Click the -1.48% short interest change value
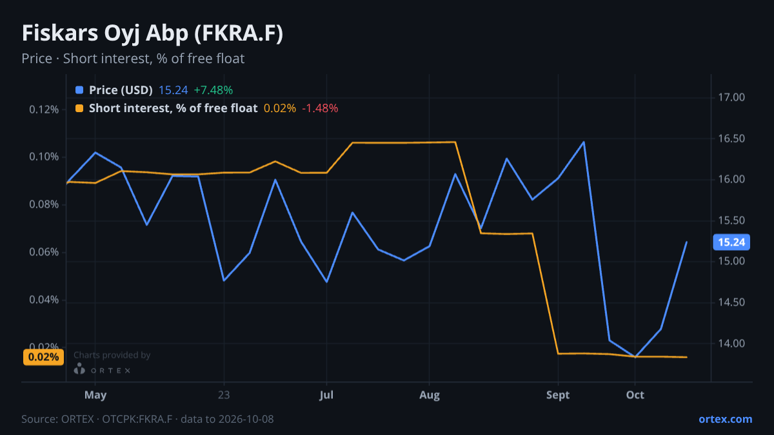This screenshot has height=435, width=774. (x=320, y=108)
